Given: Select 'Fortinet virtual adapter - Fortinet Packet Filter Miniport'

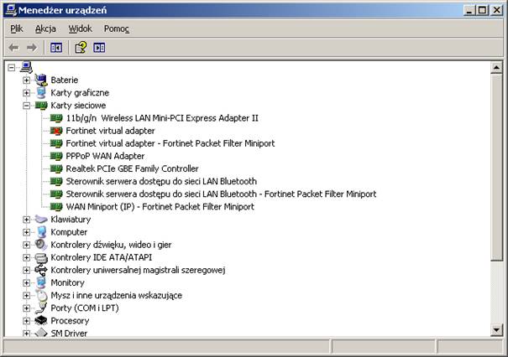Looking at the screenshot, I should click(x=170, y=143).
